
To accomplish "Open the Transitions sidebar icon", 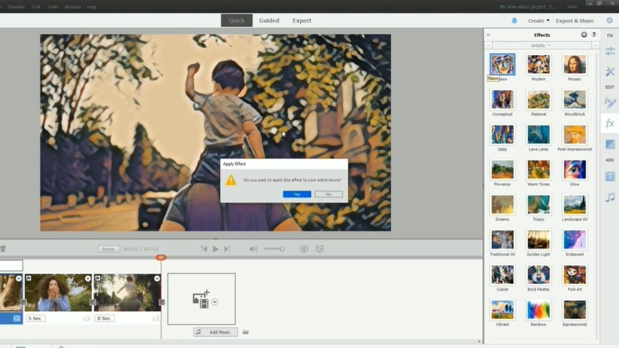I will click(610, 144).
